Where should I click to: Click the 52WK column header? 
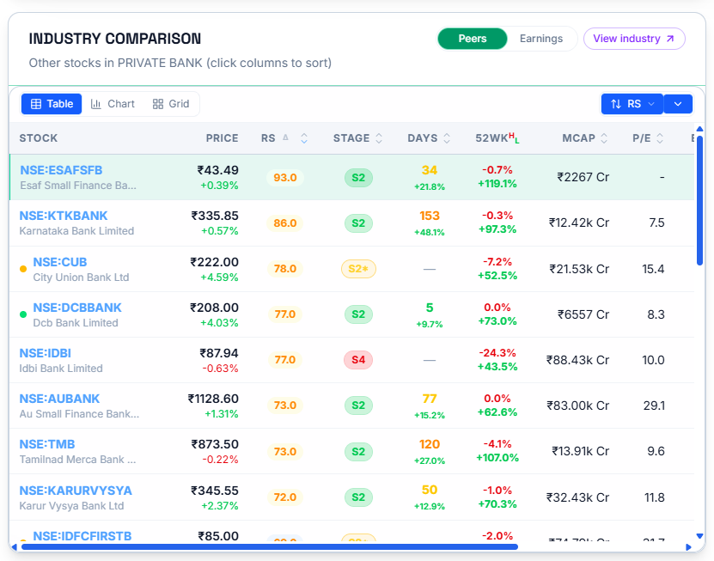pyautogui.click(x=497, y=138)
